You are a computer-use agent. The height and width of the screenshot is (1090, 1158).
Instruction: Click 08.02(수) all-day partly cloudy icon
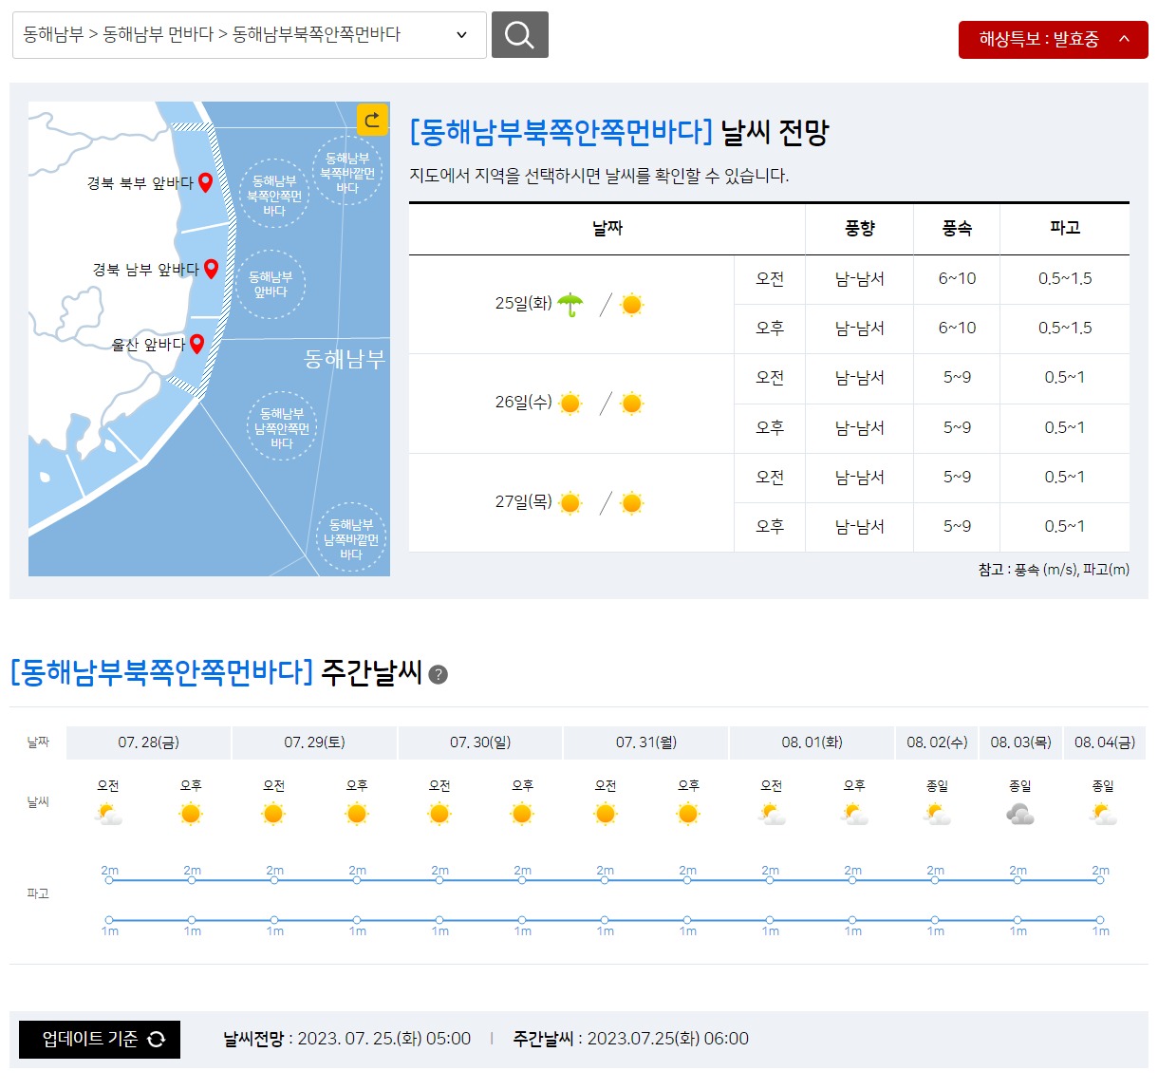coord(938,814)
